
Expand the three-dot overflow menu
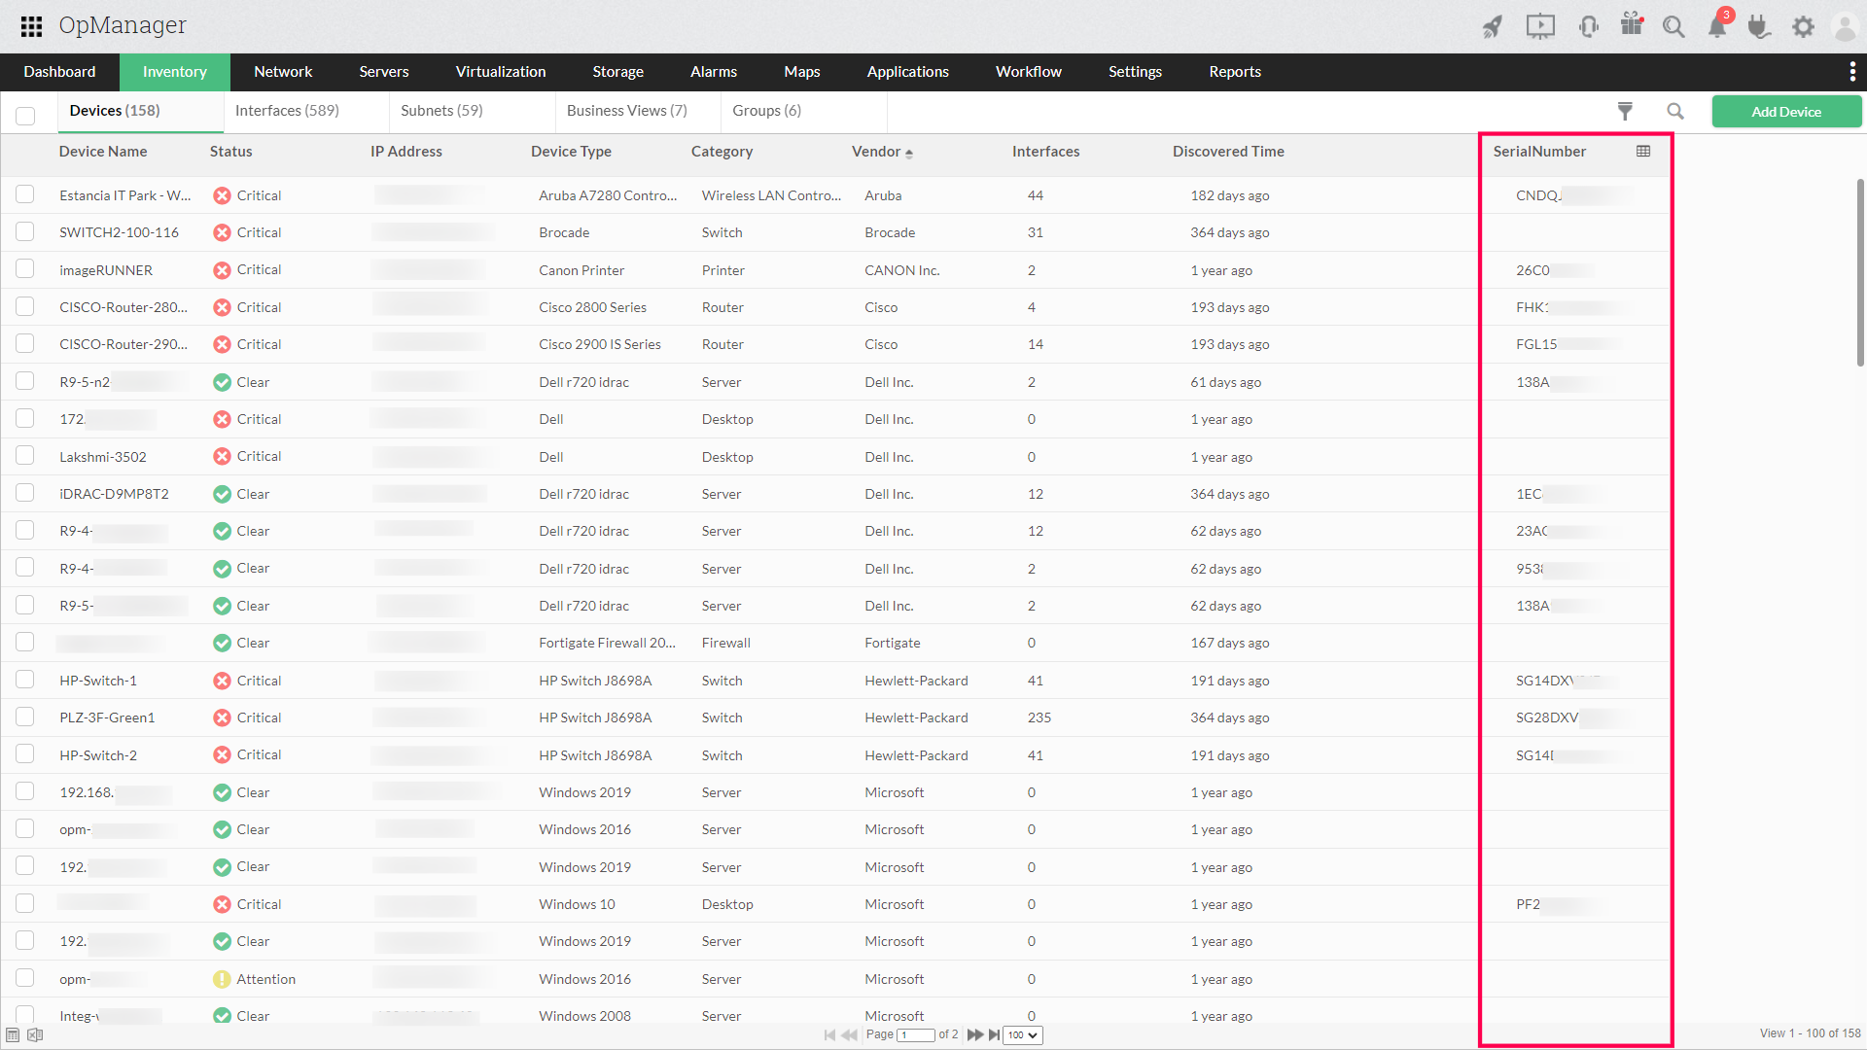[1852, 72]
